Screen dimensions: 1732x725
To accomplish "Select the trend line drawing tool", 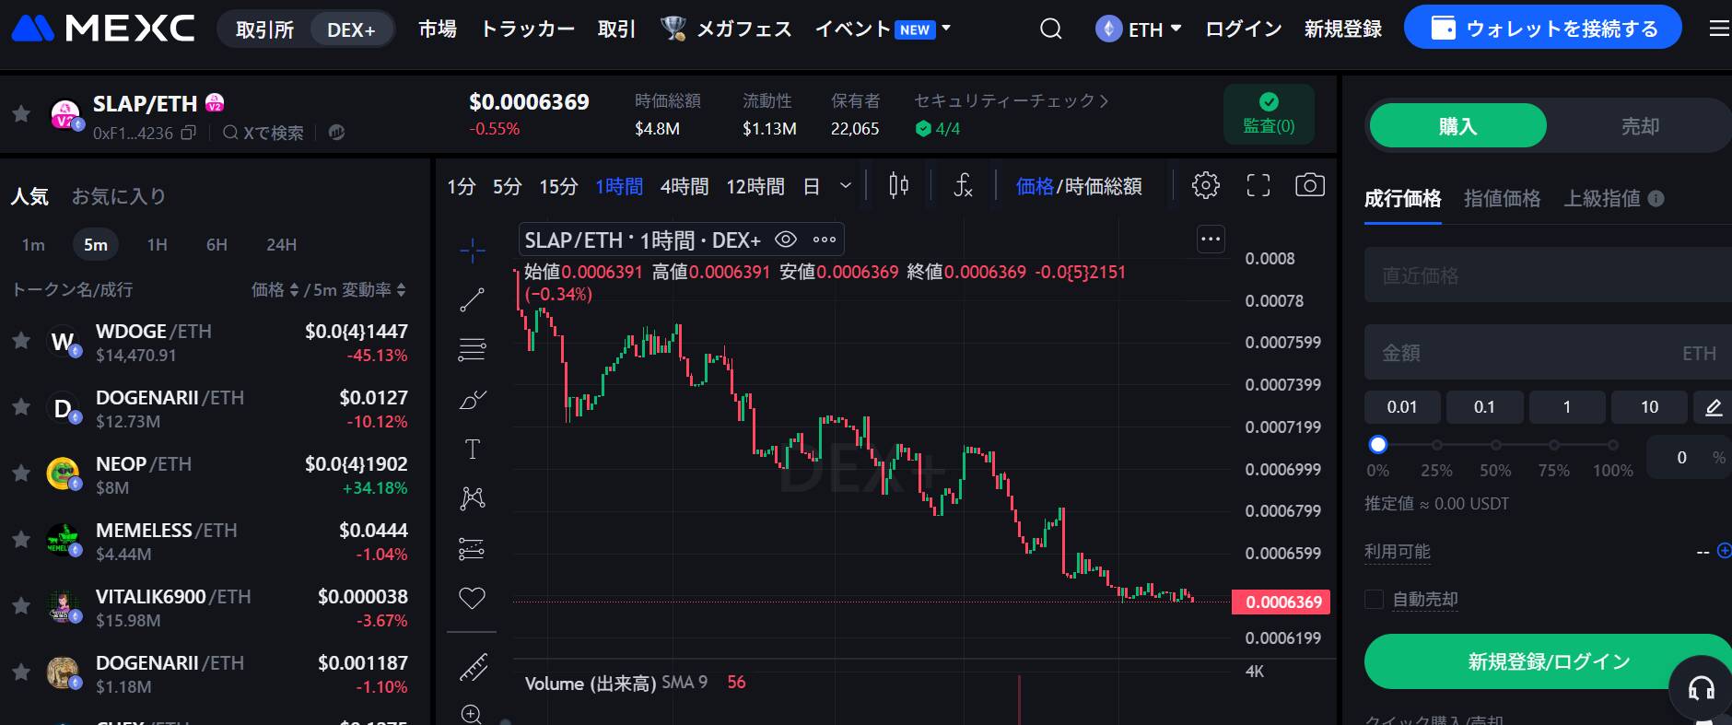I will (472, 299).
